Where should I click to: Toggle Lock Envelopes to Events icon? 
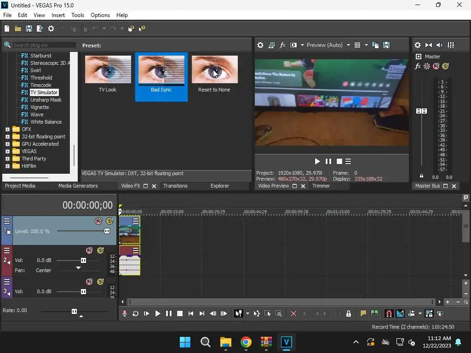point(429,313)
